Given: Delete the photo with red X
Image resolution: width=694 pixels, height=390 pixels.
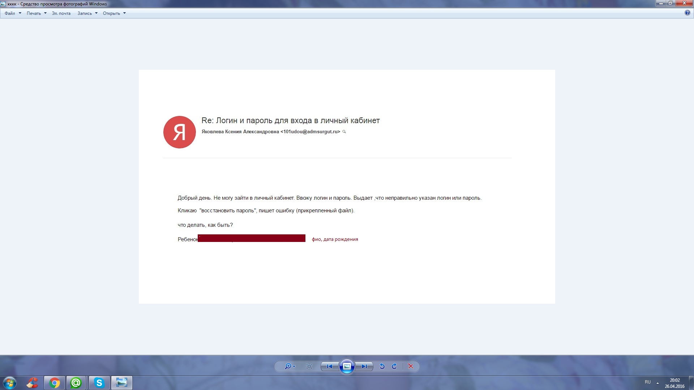Looking at the screenshot, I should pos(411,366).
